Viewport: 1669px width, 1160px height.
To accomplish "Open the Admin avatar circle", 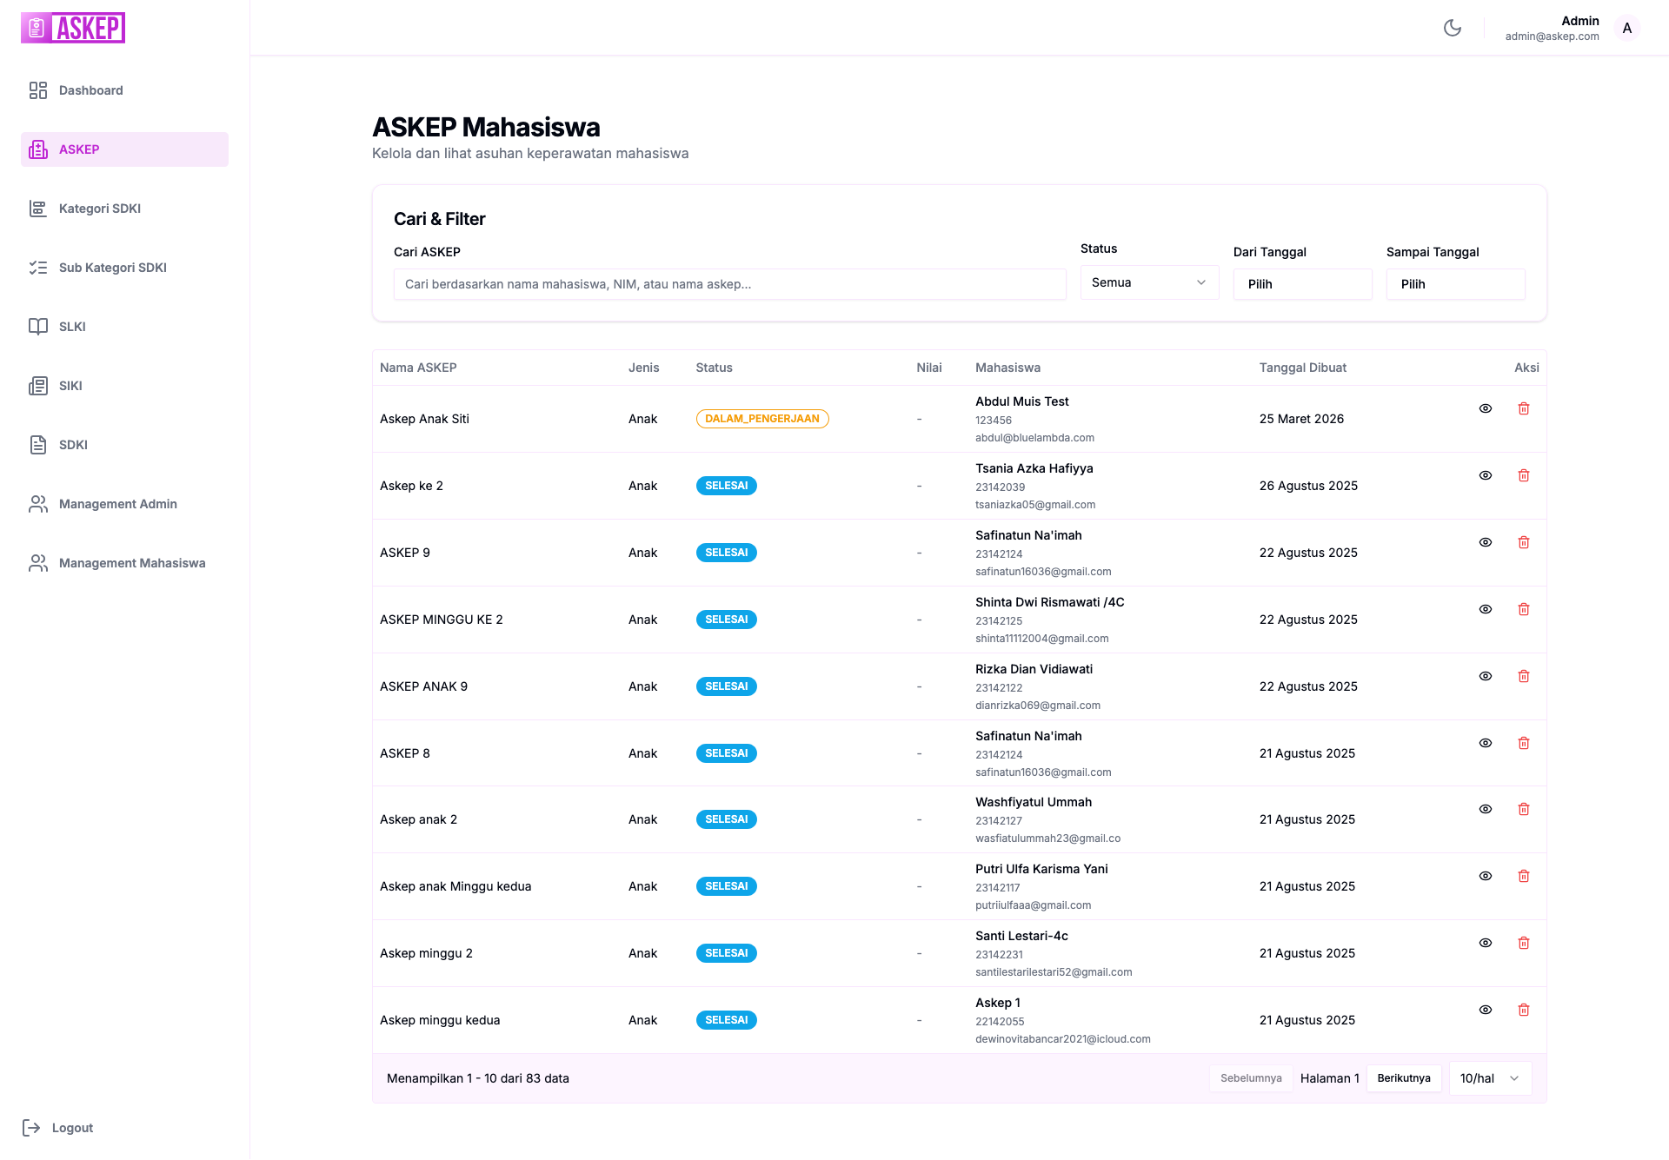I will coord(1626,28).
